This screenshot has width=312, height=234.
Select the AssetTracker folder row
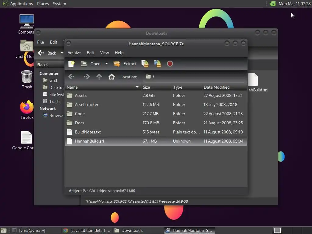[x=156, y=105]
